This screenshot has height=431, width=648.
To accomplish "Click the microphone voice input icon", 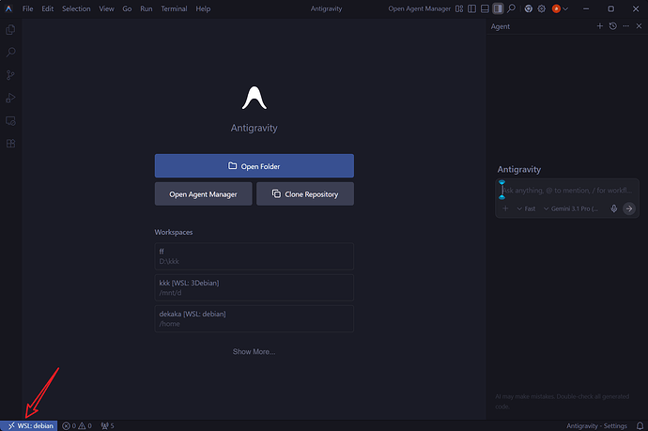I will (x=613, y=208).
